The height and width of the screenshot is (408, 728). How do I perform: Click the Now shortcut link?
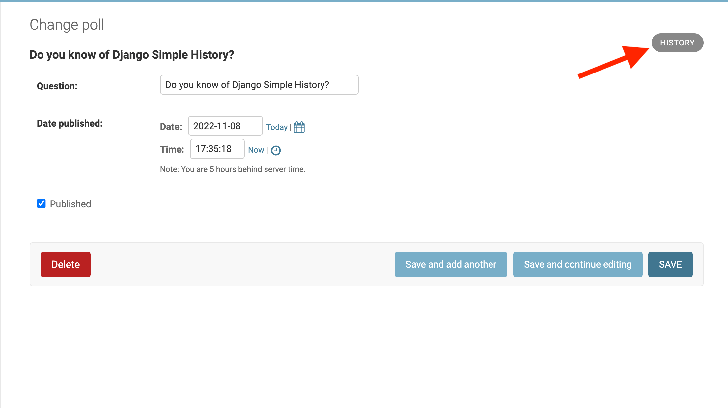point(256,150)
